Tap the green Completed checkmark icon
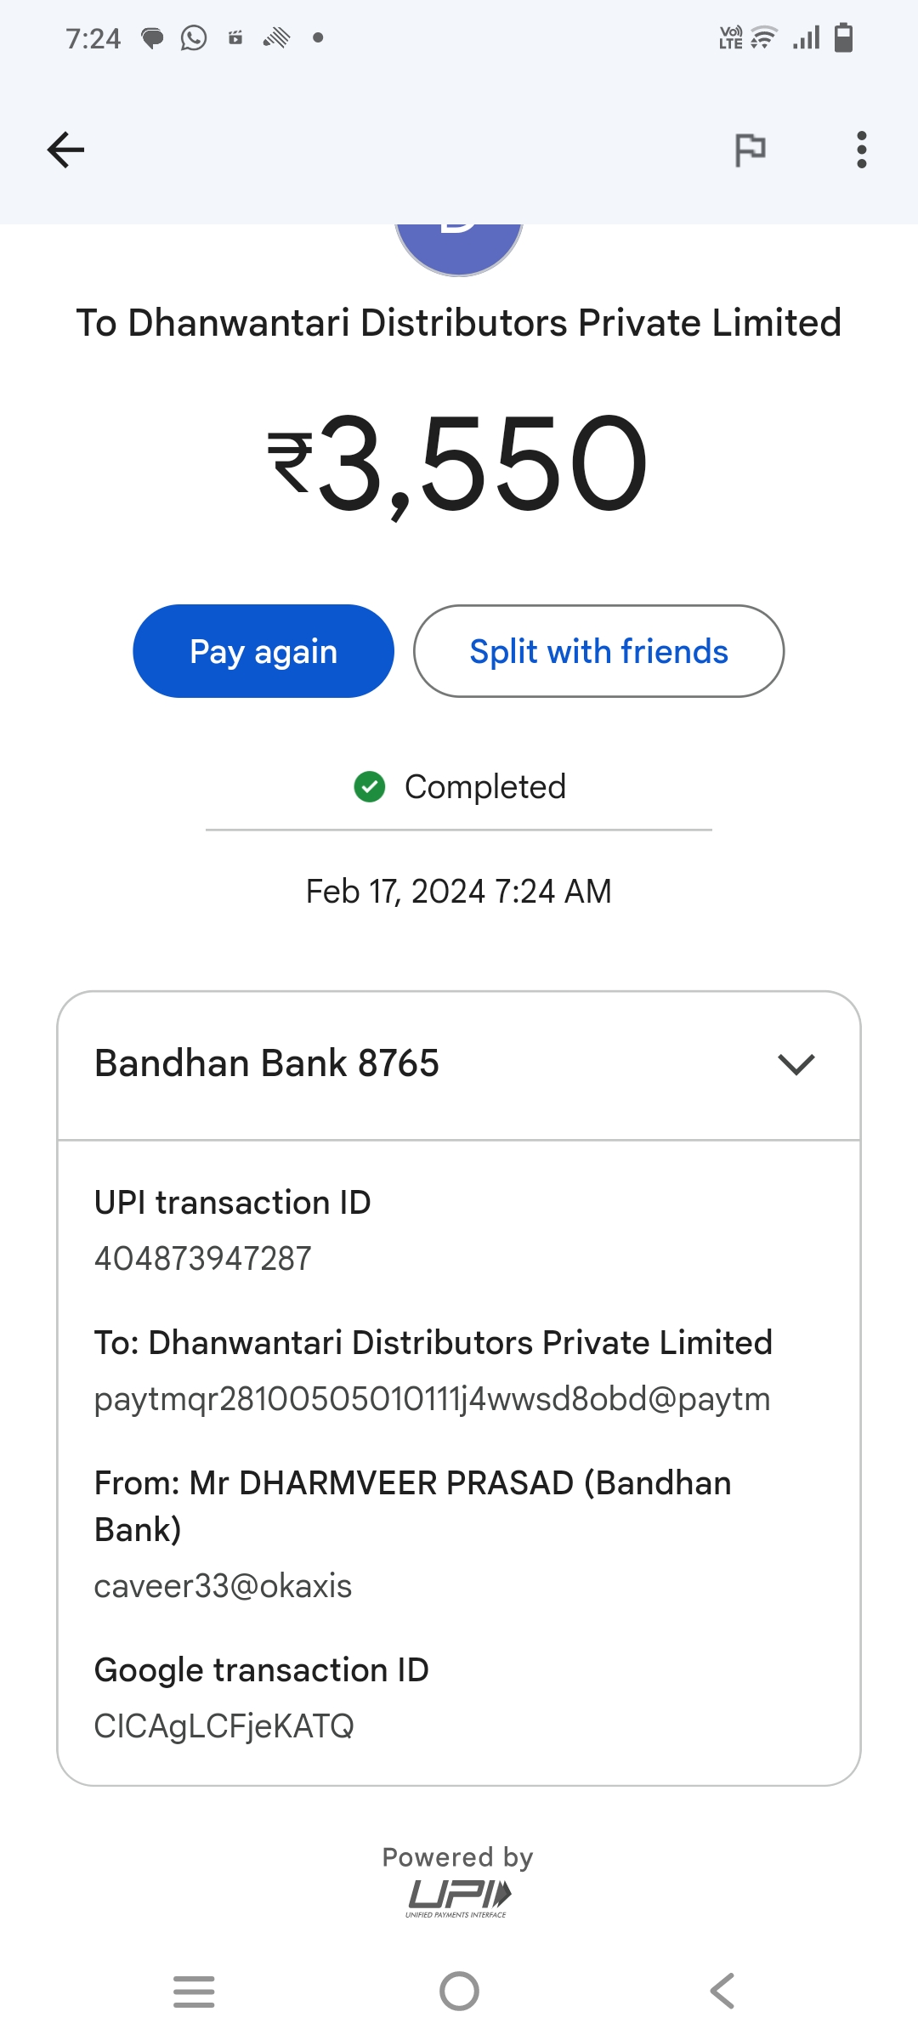The height and width of the screenshot is (2040, 918). pyautogui.click(x=370, y=786)
